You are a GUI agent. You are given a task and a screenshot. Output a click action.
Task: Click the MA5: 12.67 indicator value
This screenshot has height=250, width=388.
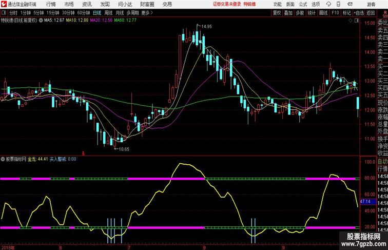[x=54, y=21]
